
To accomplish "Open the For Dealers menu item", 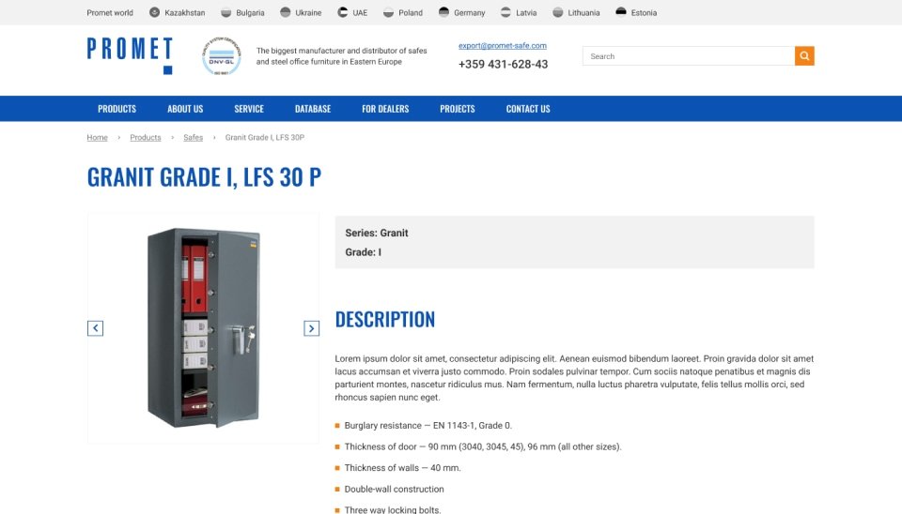I will tap(385, 109).
